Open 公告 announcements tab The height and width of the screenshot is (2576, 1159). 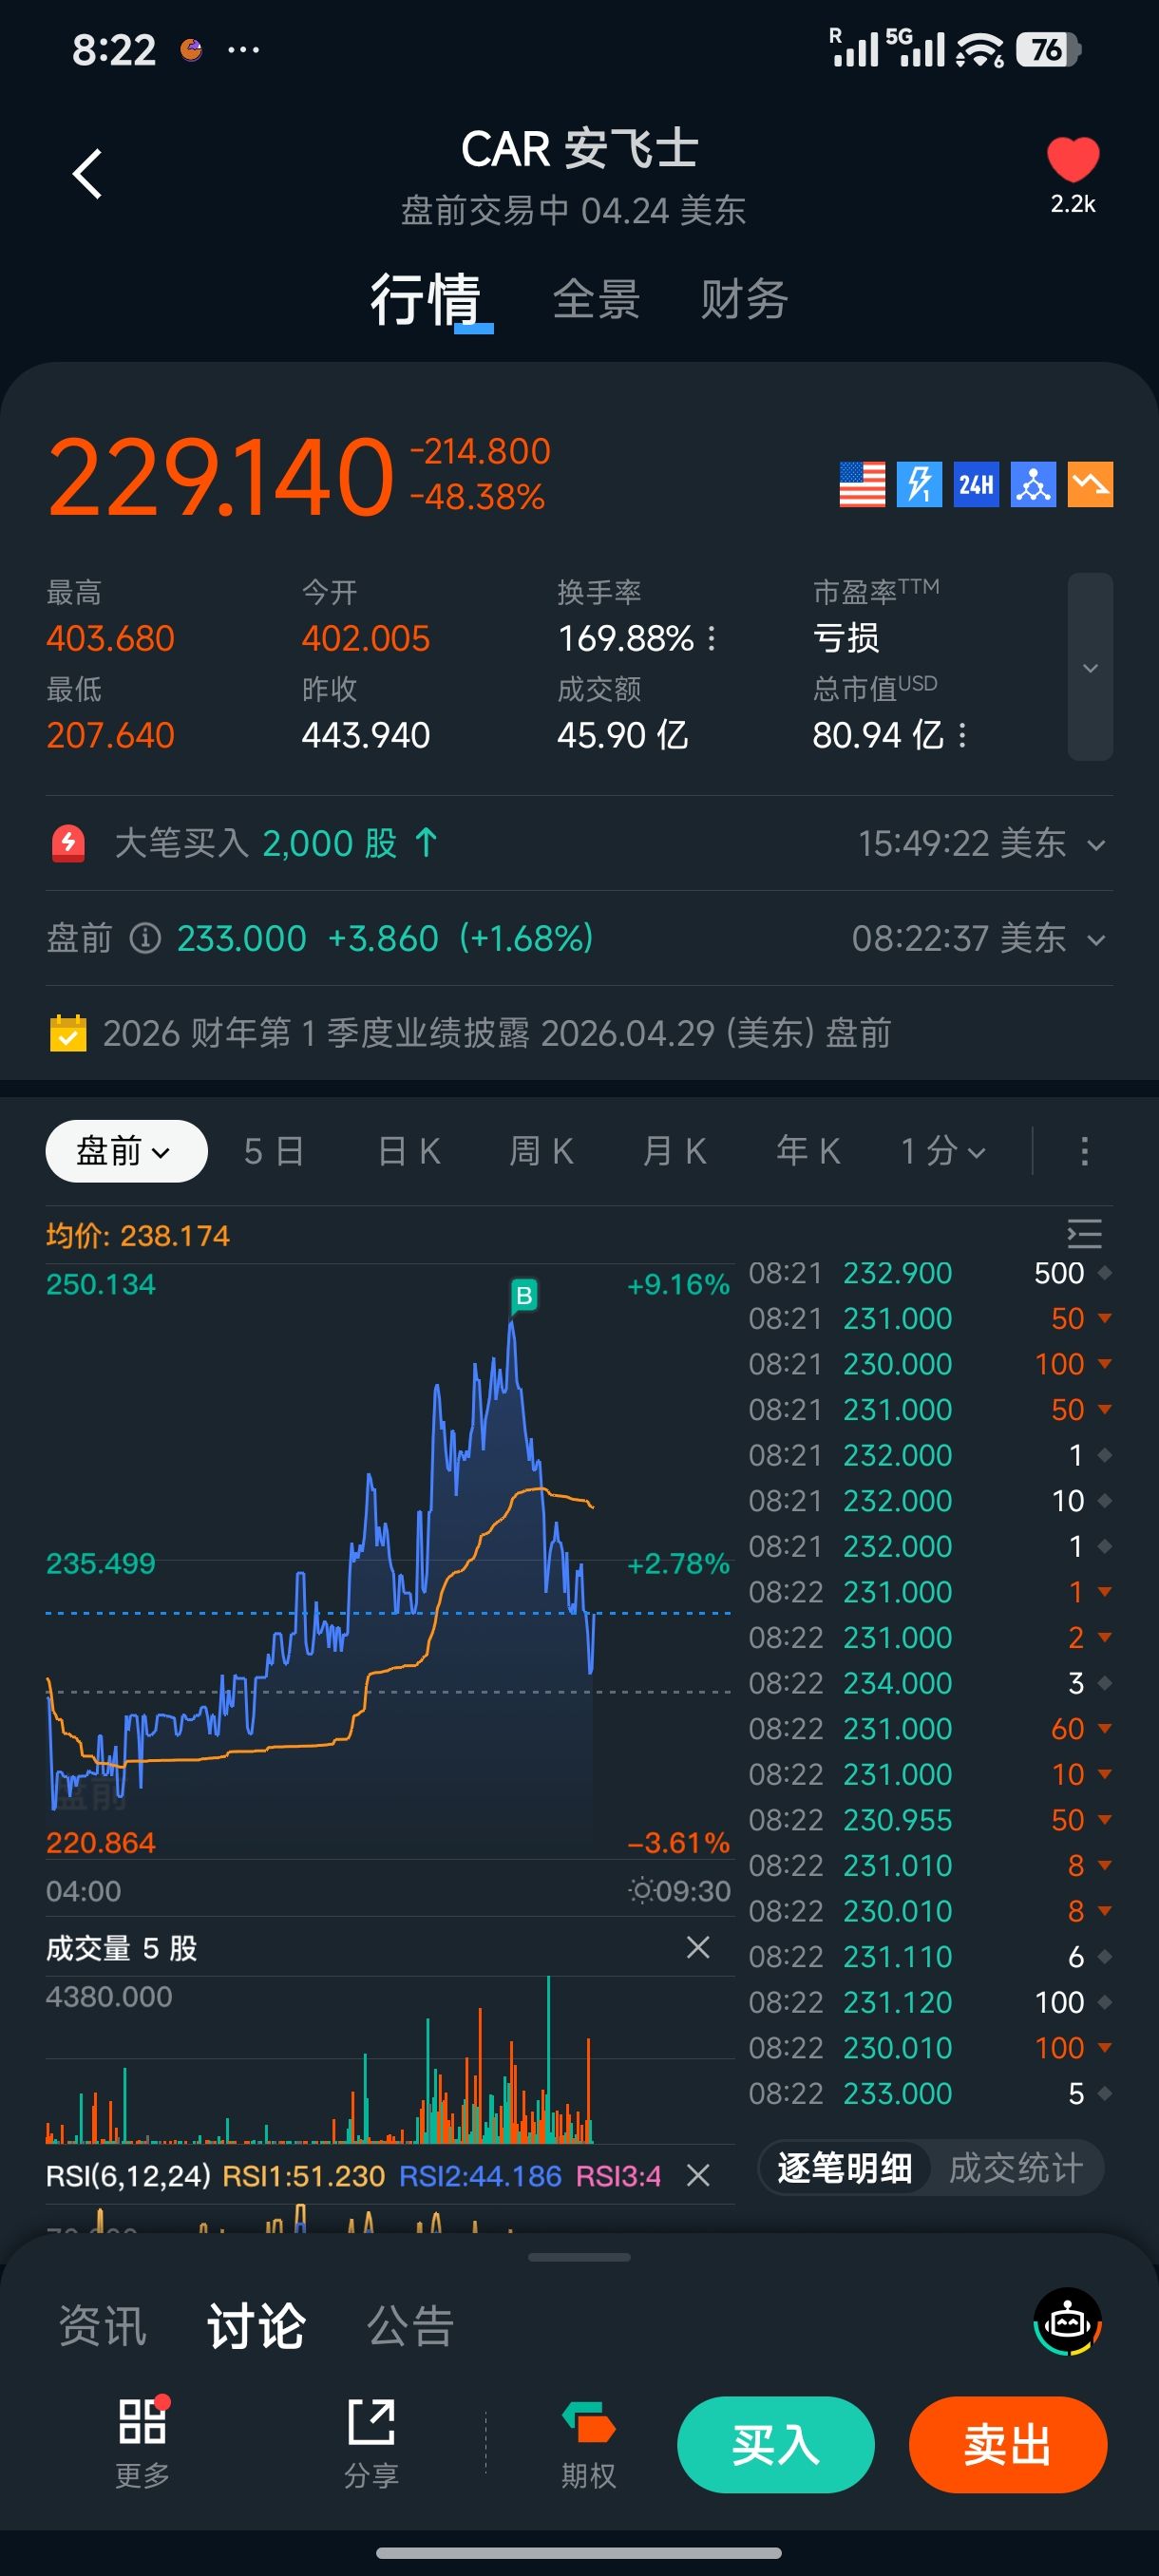[411, 2325]
